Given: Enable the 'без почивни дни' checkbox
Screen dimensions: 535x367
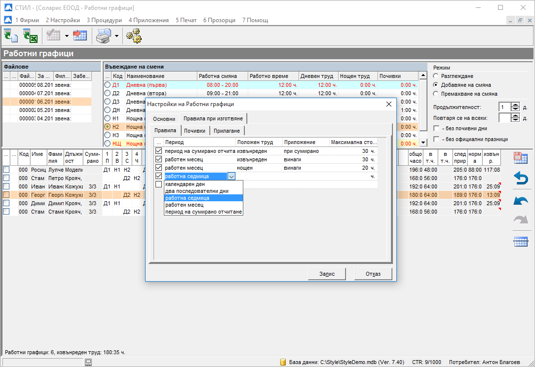Looking at the screenshot, I should tap(436, 129).
